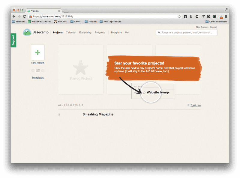Switch to the card grid project view icon
Viewport: 240px width, 178px height.
point(33,70)
